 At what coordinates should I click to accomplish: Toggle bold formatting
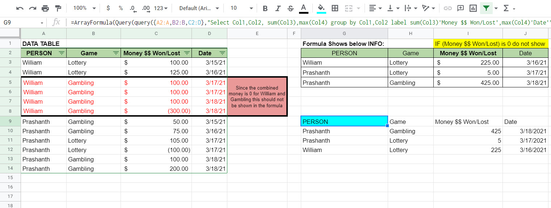pyautogui.click(x=265, y=8)
